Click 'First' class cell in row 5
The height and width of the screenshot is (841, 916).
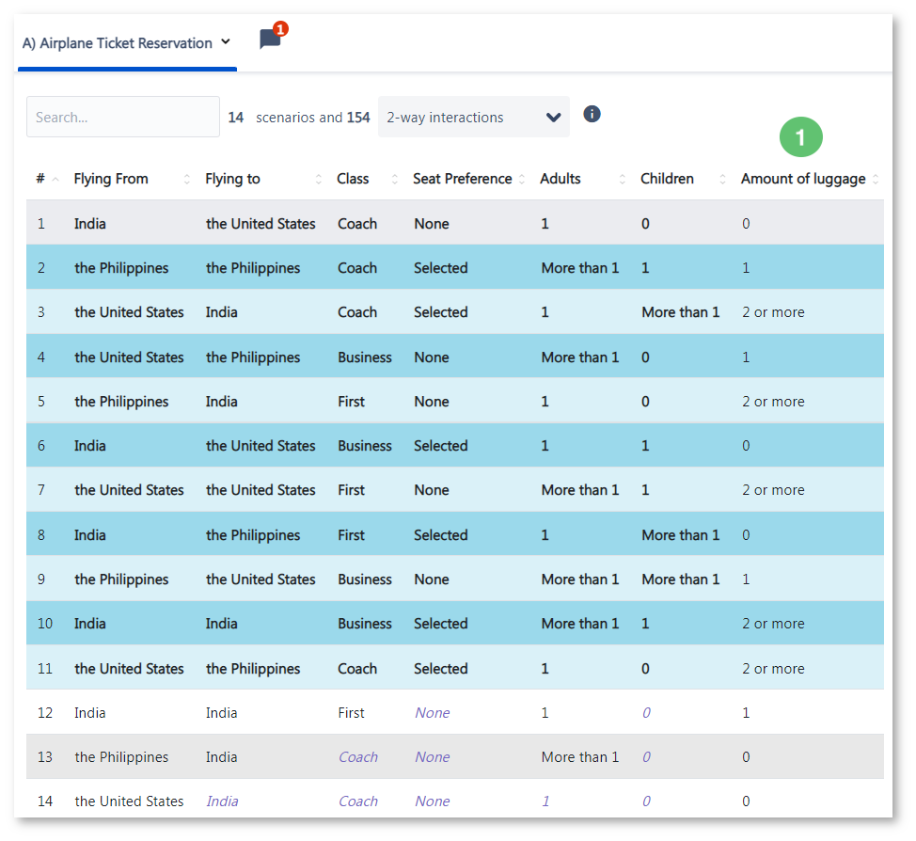[351, 402]
